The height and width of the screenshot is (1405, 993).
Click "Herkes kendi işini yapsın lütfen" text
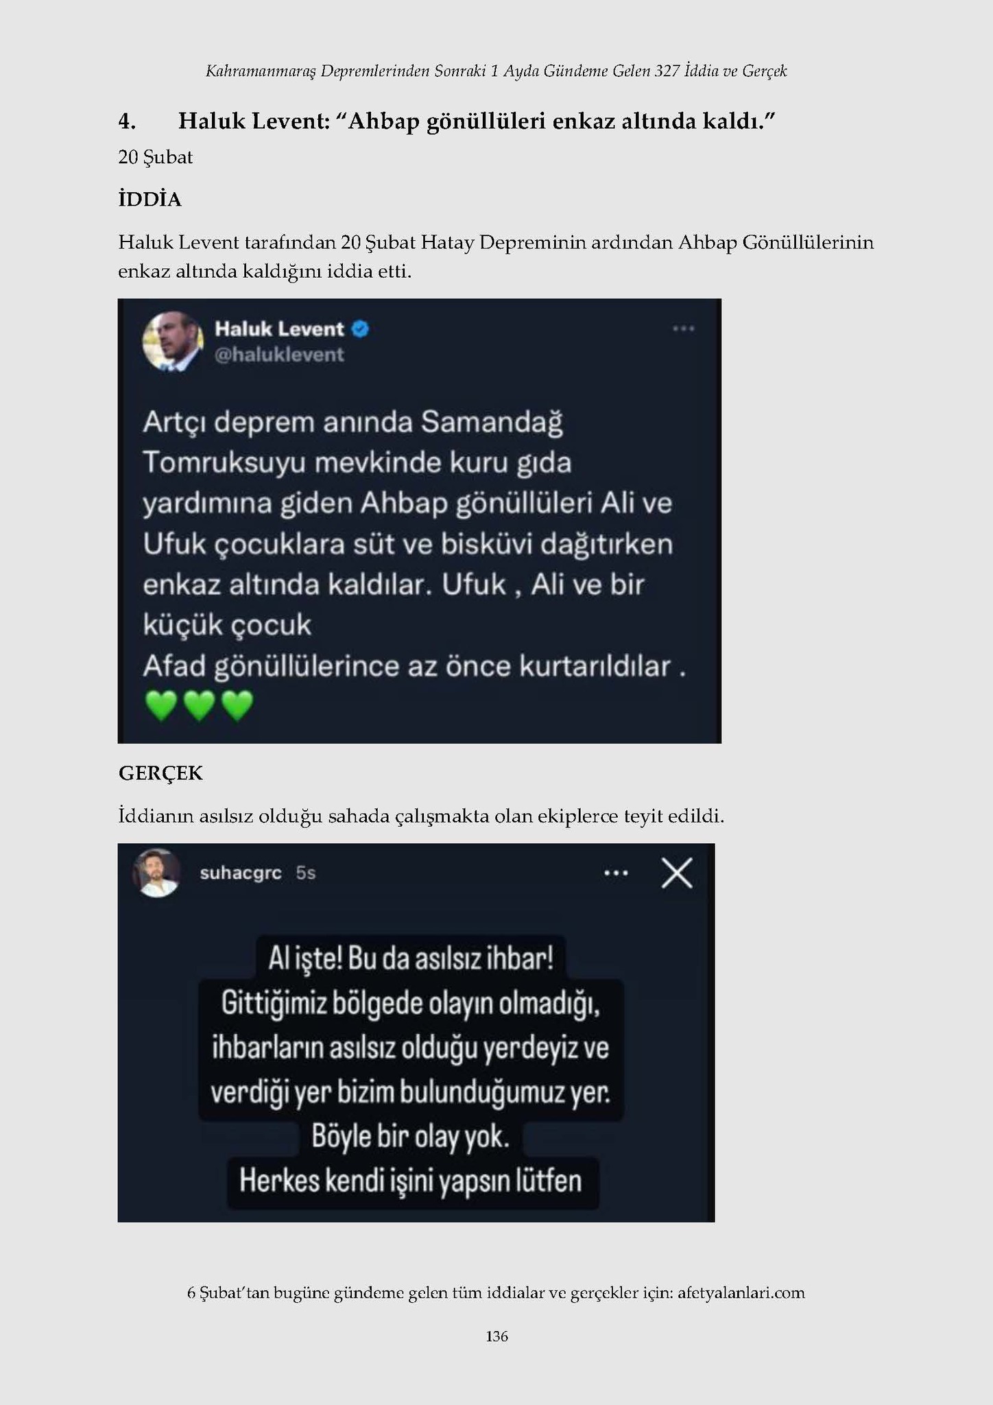[411, 1181]
